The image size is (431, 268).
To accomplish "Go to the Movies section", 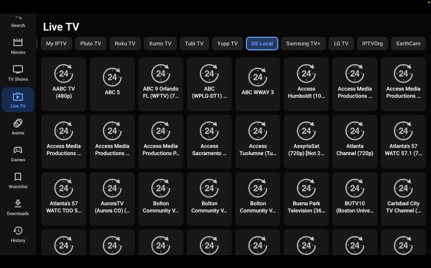I will coord(18,46).
